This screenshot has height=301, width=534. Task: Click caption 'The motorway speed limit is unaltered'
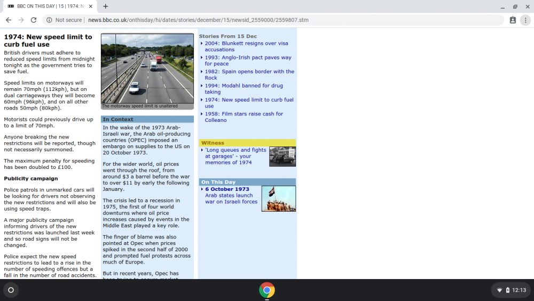coord(139,106)
